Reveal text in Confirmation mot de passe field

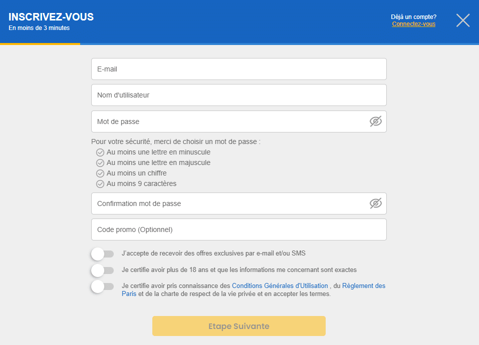point(375,203)
